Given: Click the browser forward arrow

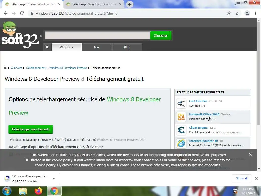Looking at the screenshot, I should [14, 13].
